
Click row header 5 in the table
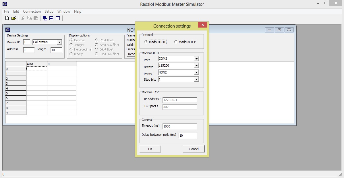[x=16, y=93]
